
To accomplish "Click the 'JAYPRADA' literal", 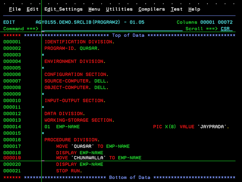I will click(212, 127).
